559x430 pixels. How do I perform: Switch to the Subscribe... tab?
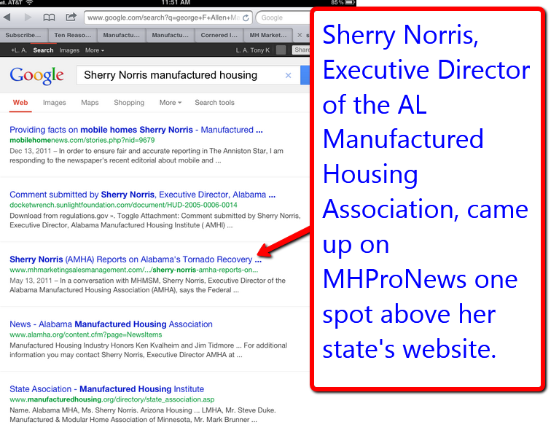pyautogui.click(x=23, y=35)
